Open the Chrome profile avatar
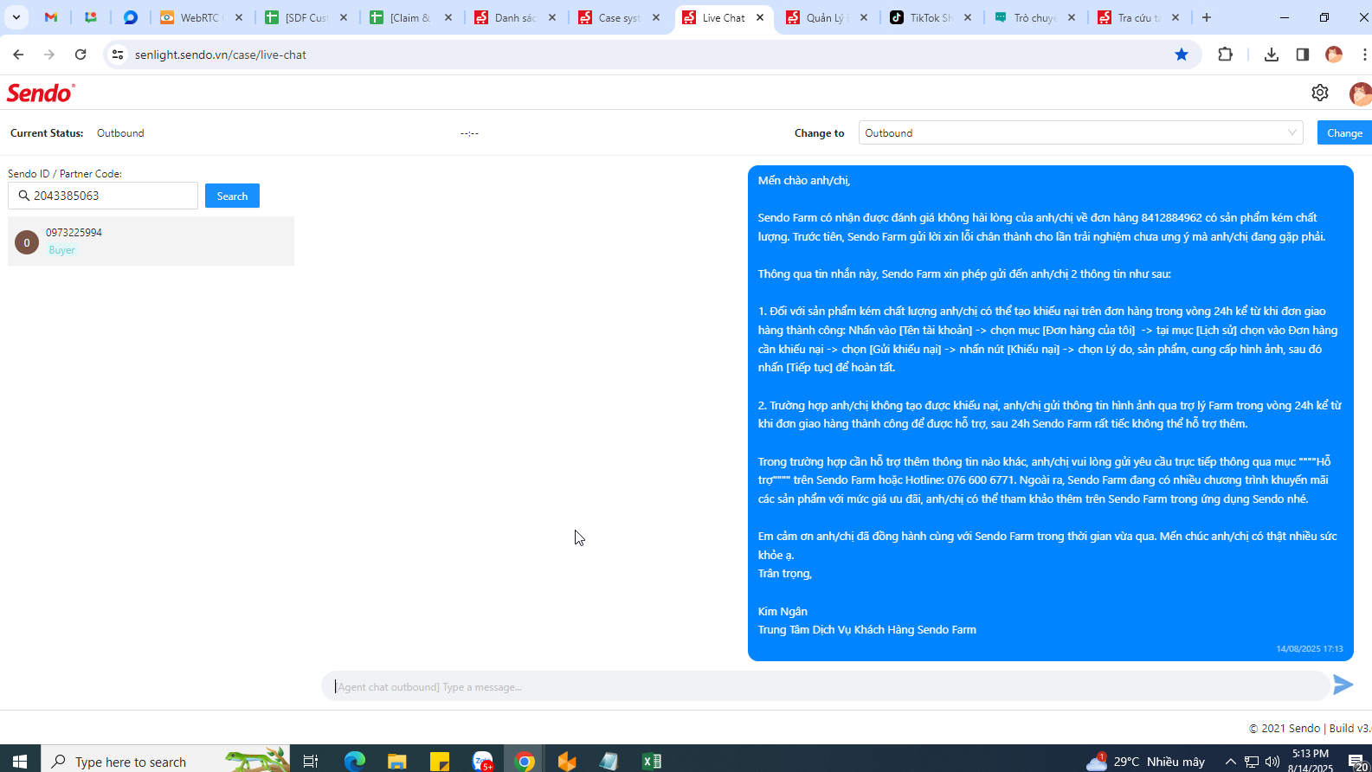Viewport: 1372px width, 772px height. [x=1334, y=55]
